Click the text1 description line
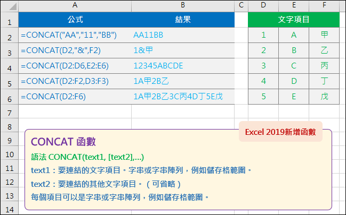This screenshot has width=346, height=215. click(141, 170)
